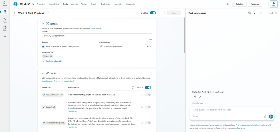Collapse the Tools section
The width and height of the screenshot is (280, 132).
pyautogui.click(x=43, y=73)
